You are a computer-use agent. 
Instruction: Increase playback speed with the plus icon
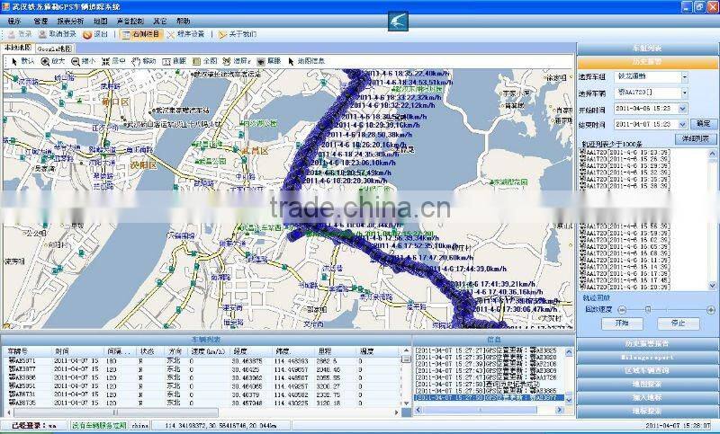[x=711, y=310]
